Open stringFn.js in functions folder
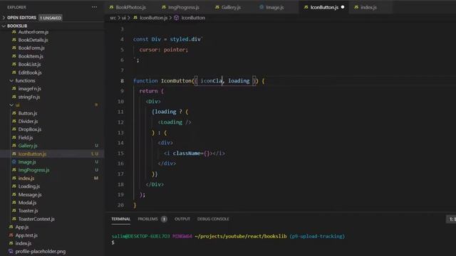Image resolution: width=456 pixels, height=256 pixels. point(29,97)
